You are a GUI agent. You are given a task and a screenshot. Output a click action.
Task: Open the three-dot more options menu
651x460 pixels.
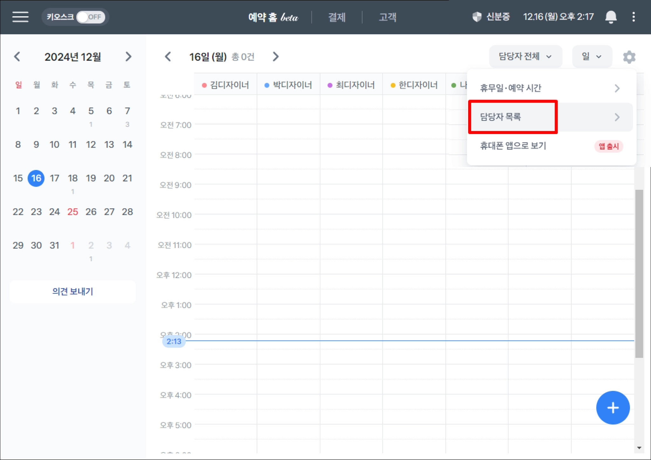(634, 17)
